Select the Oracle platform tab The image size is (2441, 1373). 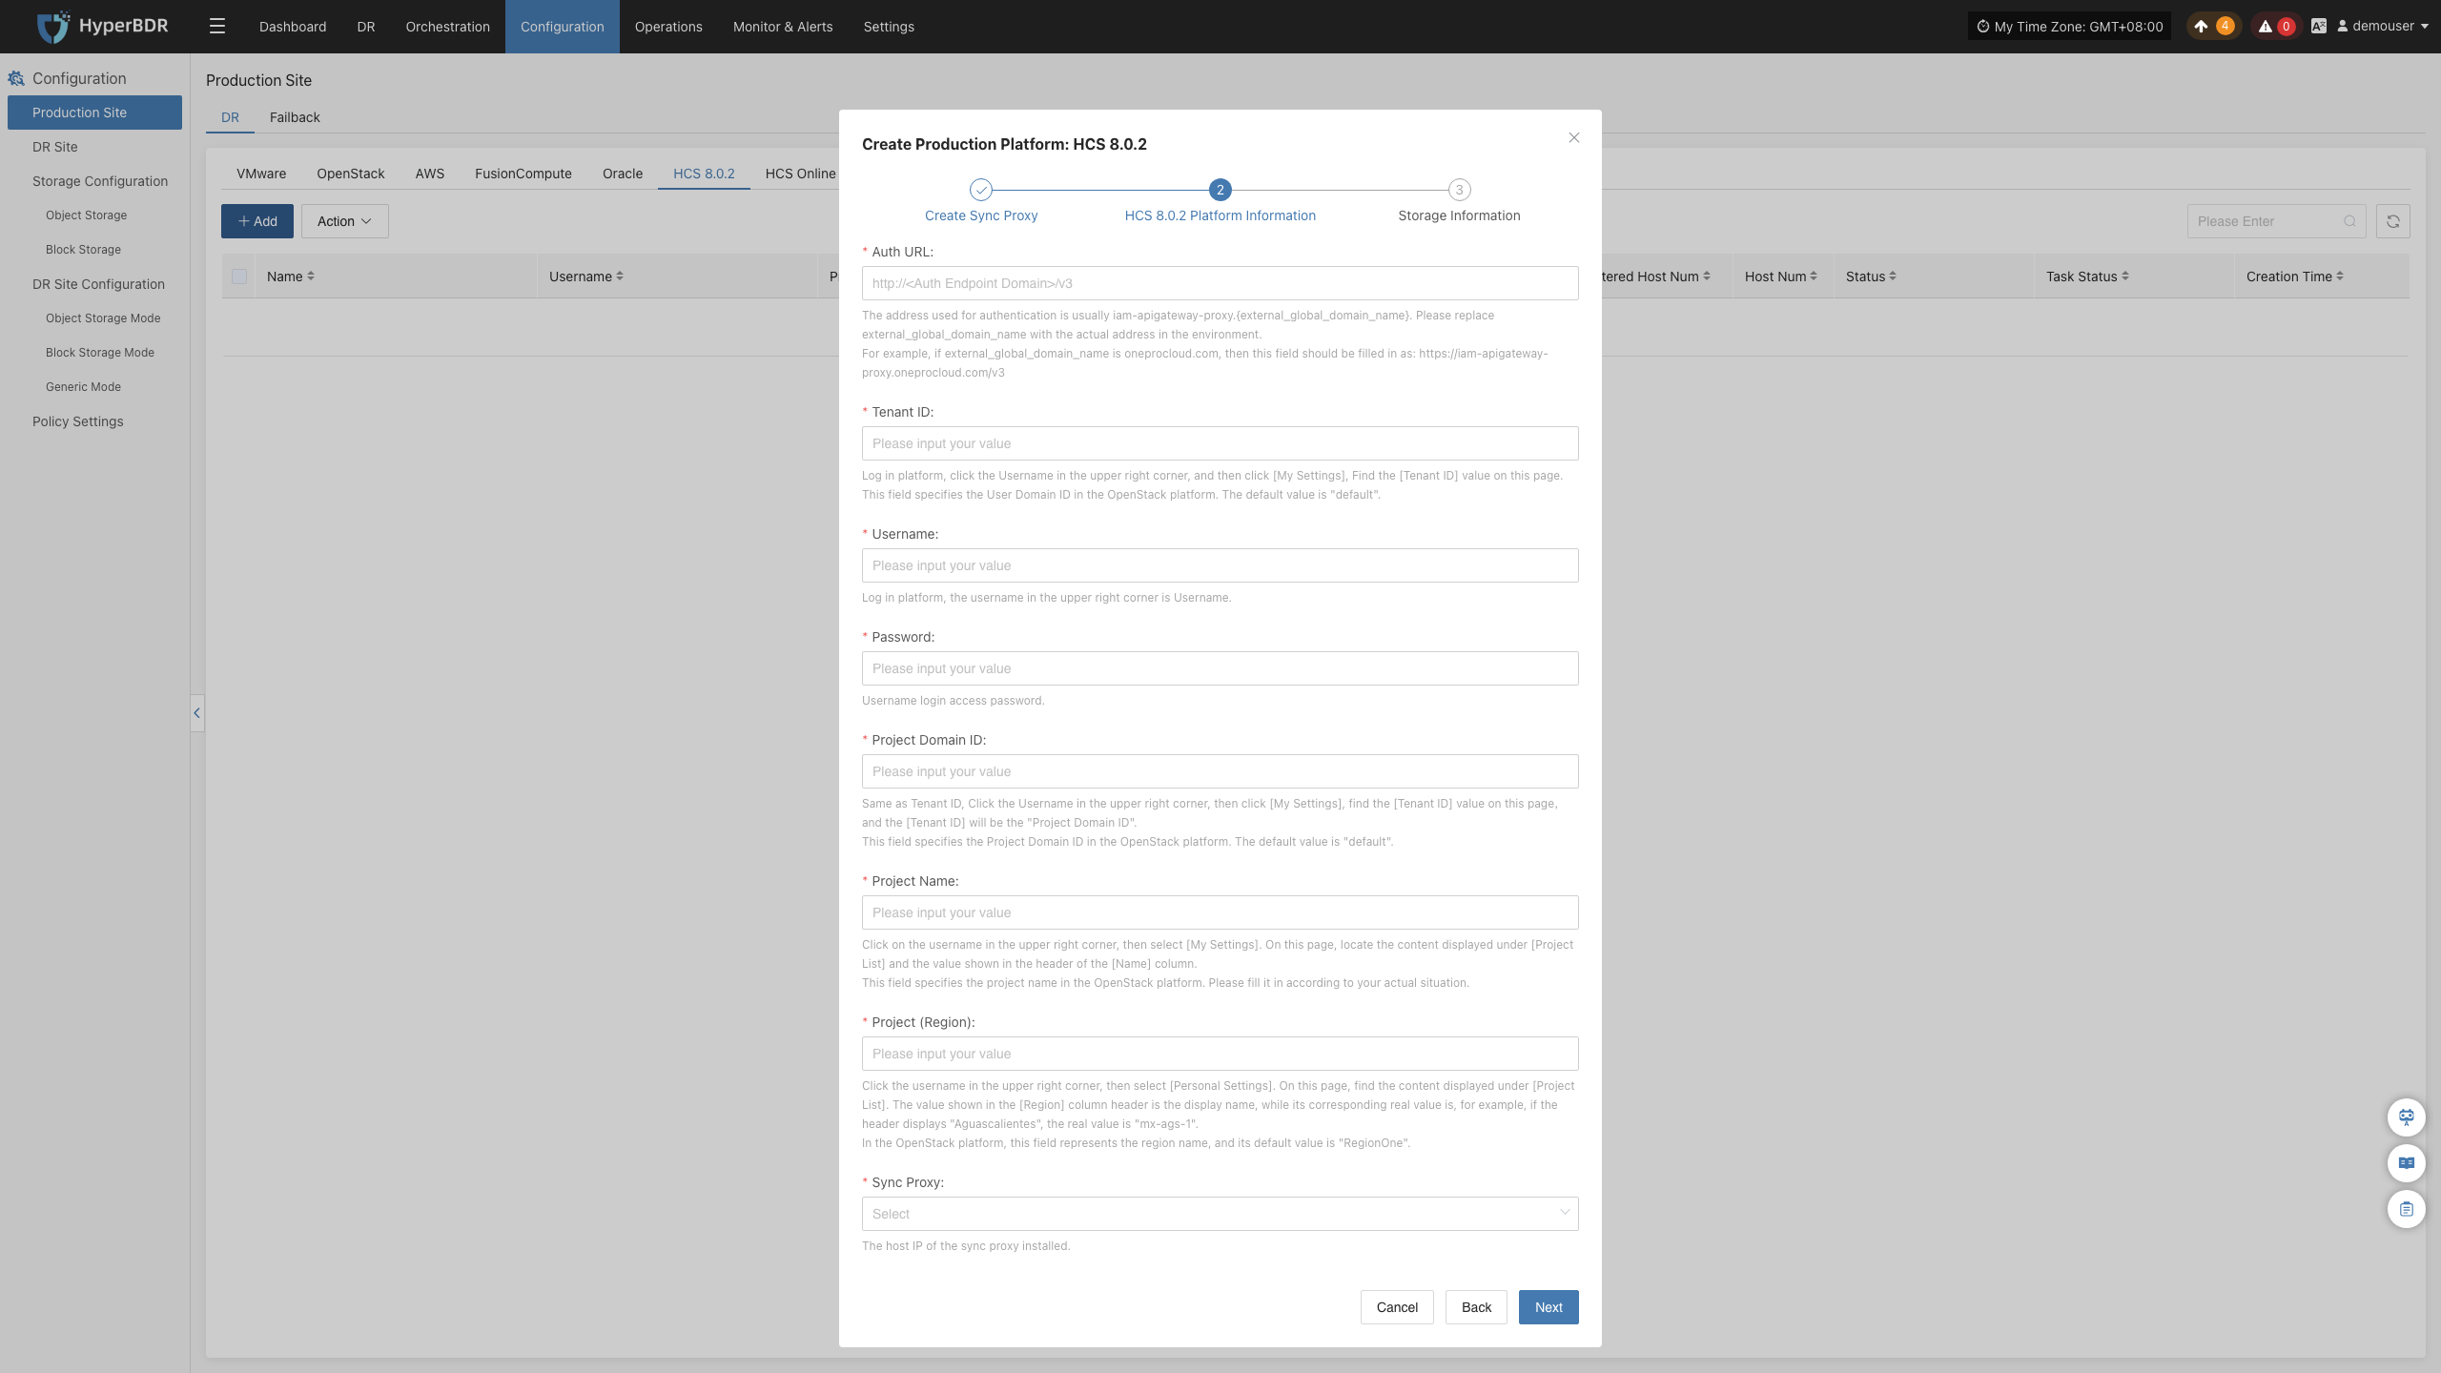tap(623, 174)
